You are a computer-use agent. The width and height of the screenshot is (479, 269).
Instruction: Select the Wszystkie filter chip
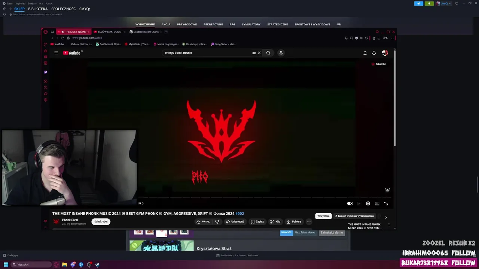[x=323, y=216]
